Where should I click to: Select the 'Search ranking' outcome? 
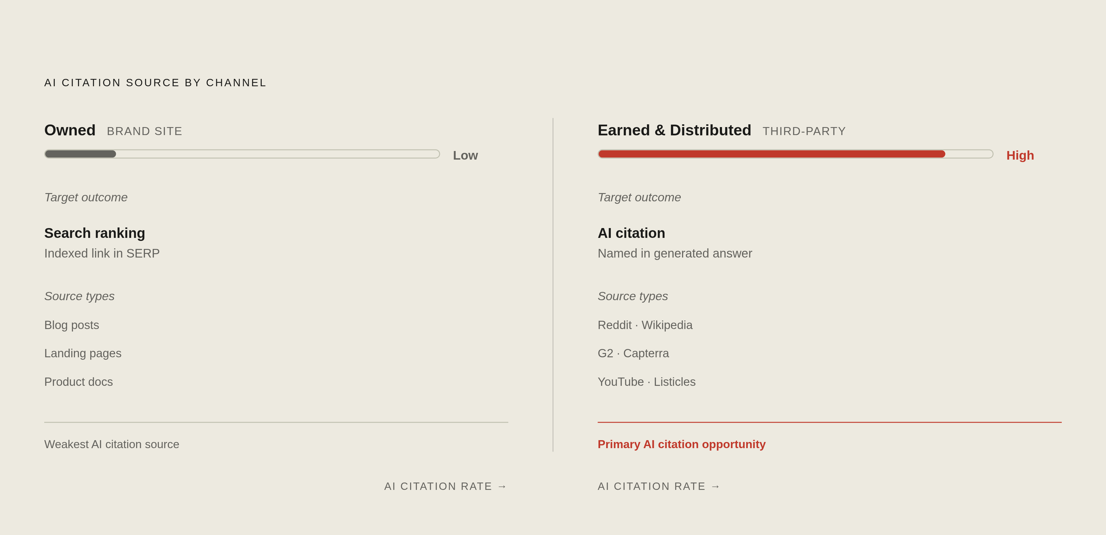tap(95, 233)
